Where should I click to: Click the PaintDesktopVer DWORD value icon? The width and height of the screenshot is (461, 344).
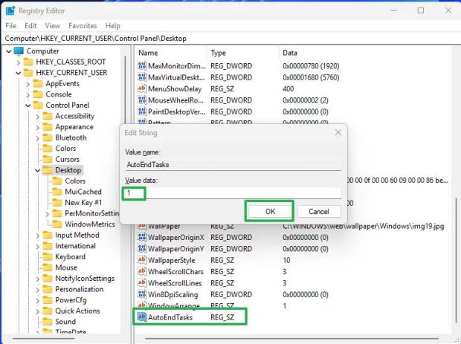tap(142, 111)
